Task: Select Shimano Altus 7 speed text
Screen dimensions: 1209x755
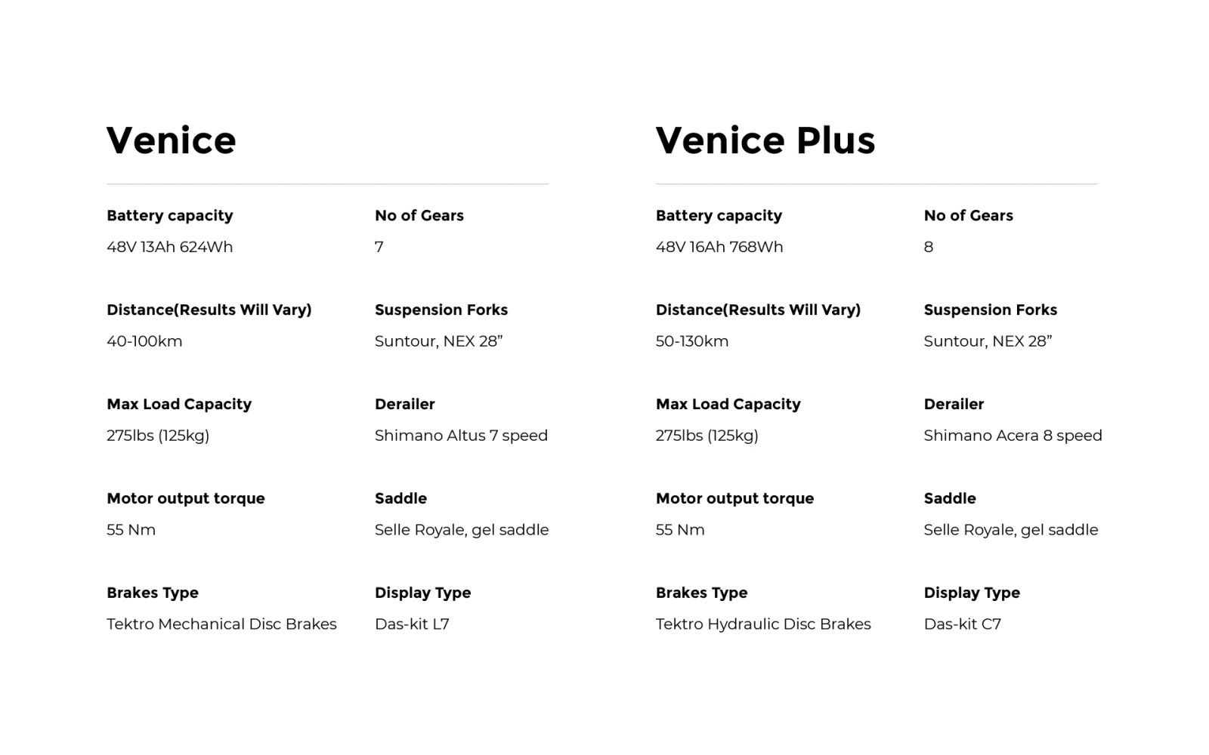Action: (x=461, y=436)
